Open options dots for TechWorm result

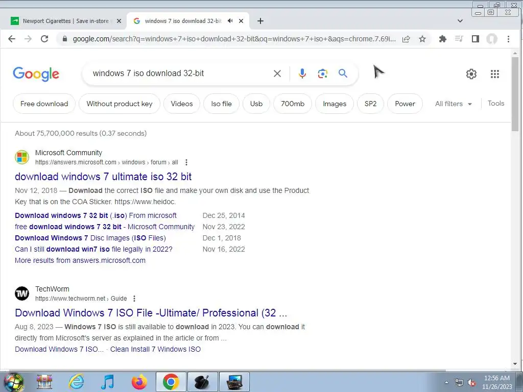(x=134, y=299)
